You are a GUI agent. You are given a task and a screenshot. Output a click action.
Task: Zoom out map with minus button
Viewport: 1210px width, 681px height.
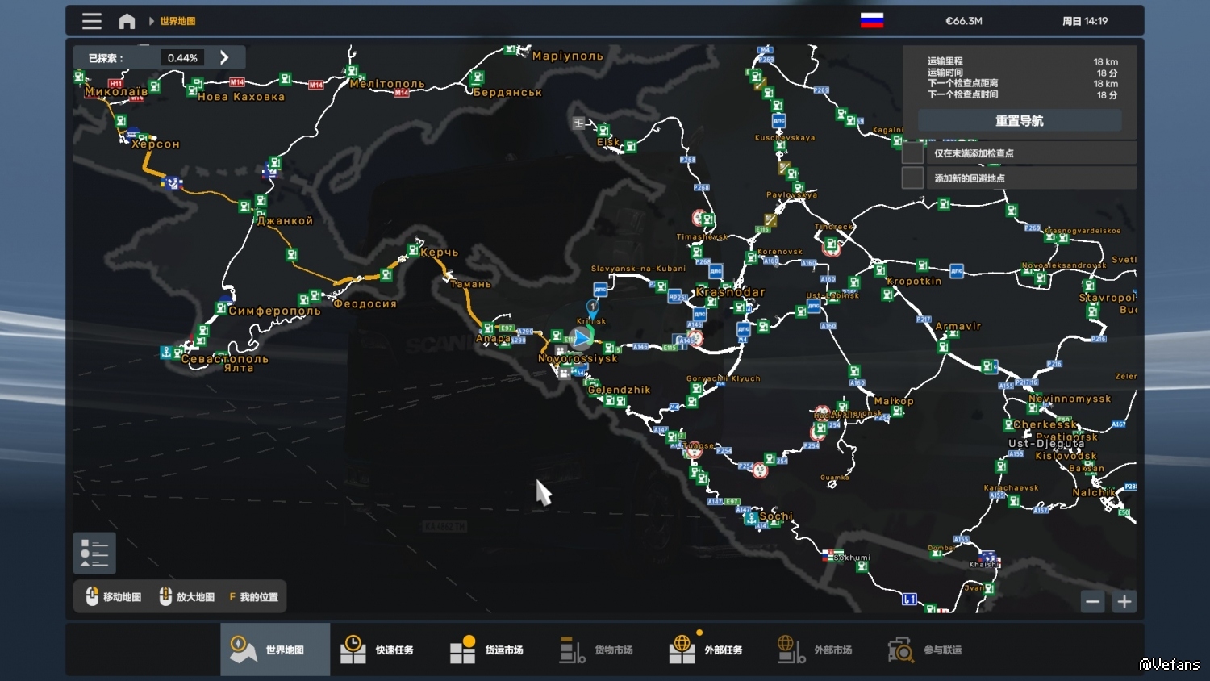[1092, 601]
